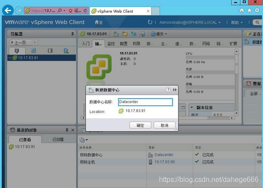The width and height of the screenshot is (263, 188).
Task: Open favorites star icon
Action: (x=249, y=11)
